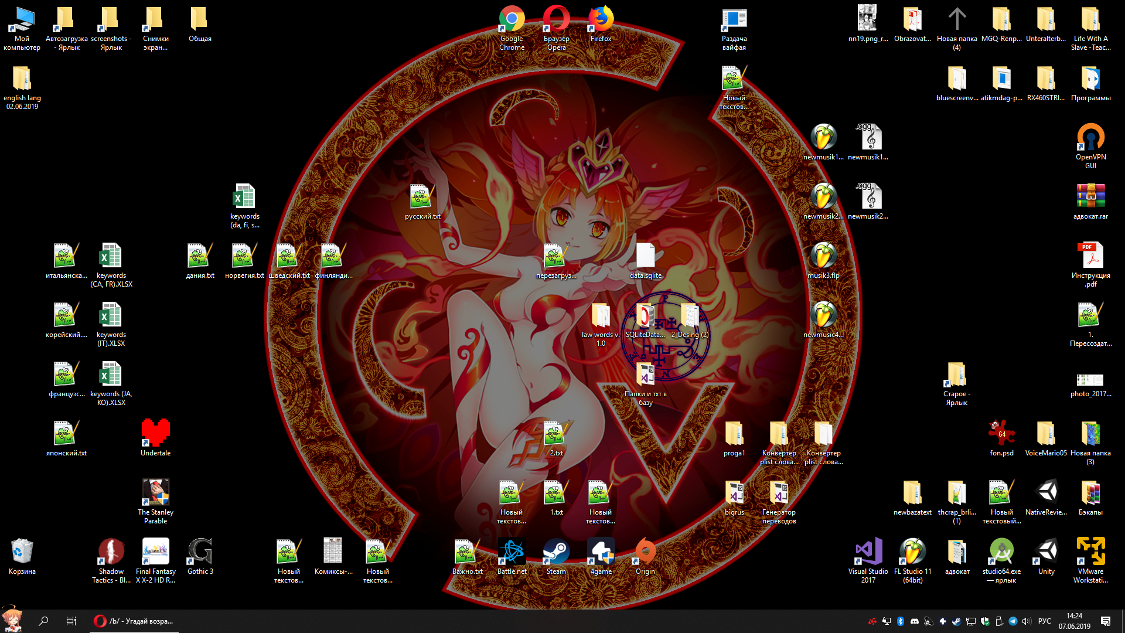
Task: Open the volume control in system tray
Action: tap(1026, 621)
